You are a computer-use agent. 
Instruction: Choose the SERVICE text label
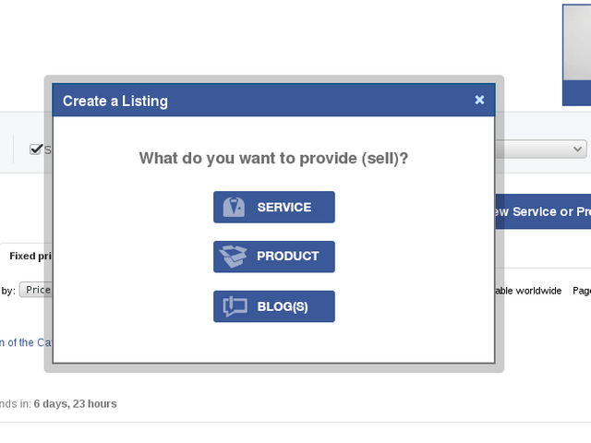(283, 208)
